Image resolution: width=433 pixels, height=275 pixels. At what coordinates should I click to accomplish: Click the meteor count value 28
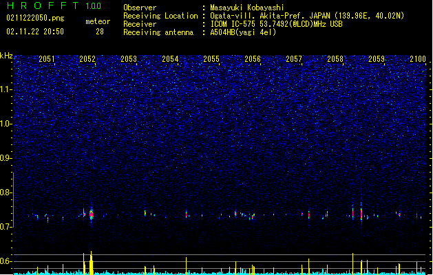(x=100, y=32)
